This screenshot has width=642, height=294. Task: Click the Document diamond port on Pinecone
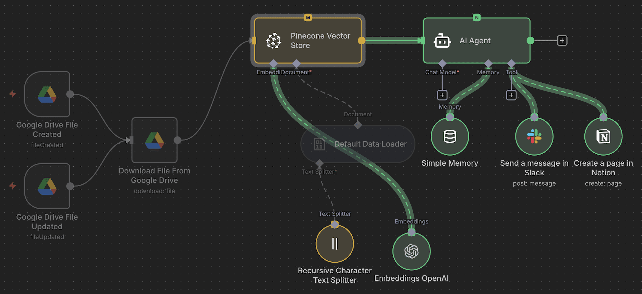296,63
